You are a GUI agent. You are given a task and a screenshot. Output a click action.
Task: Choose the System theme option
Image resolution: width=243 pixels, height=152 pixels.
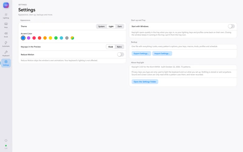point(101,26)
